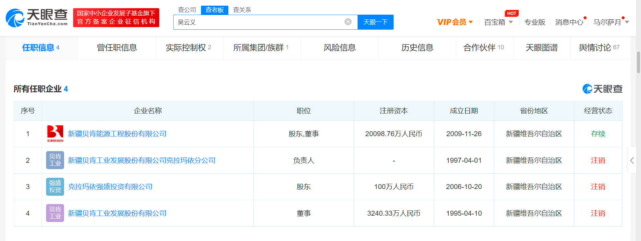This screenshot has width=641, height=241.
Task: Click the 成立日期 column header
Action: (464, 111)
